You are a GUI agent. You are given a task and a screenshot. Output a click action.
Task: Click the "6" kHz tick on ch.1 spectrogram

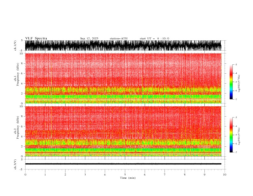(22, 73)
